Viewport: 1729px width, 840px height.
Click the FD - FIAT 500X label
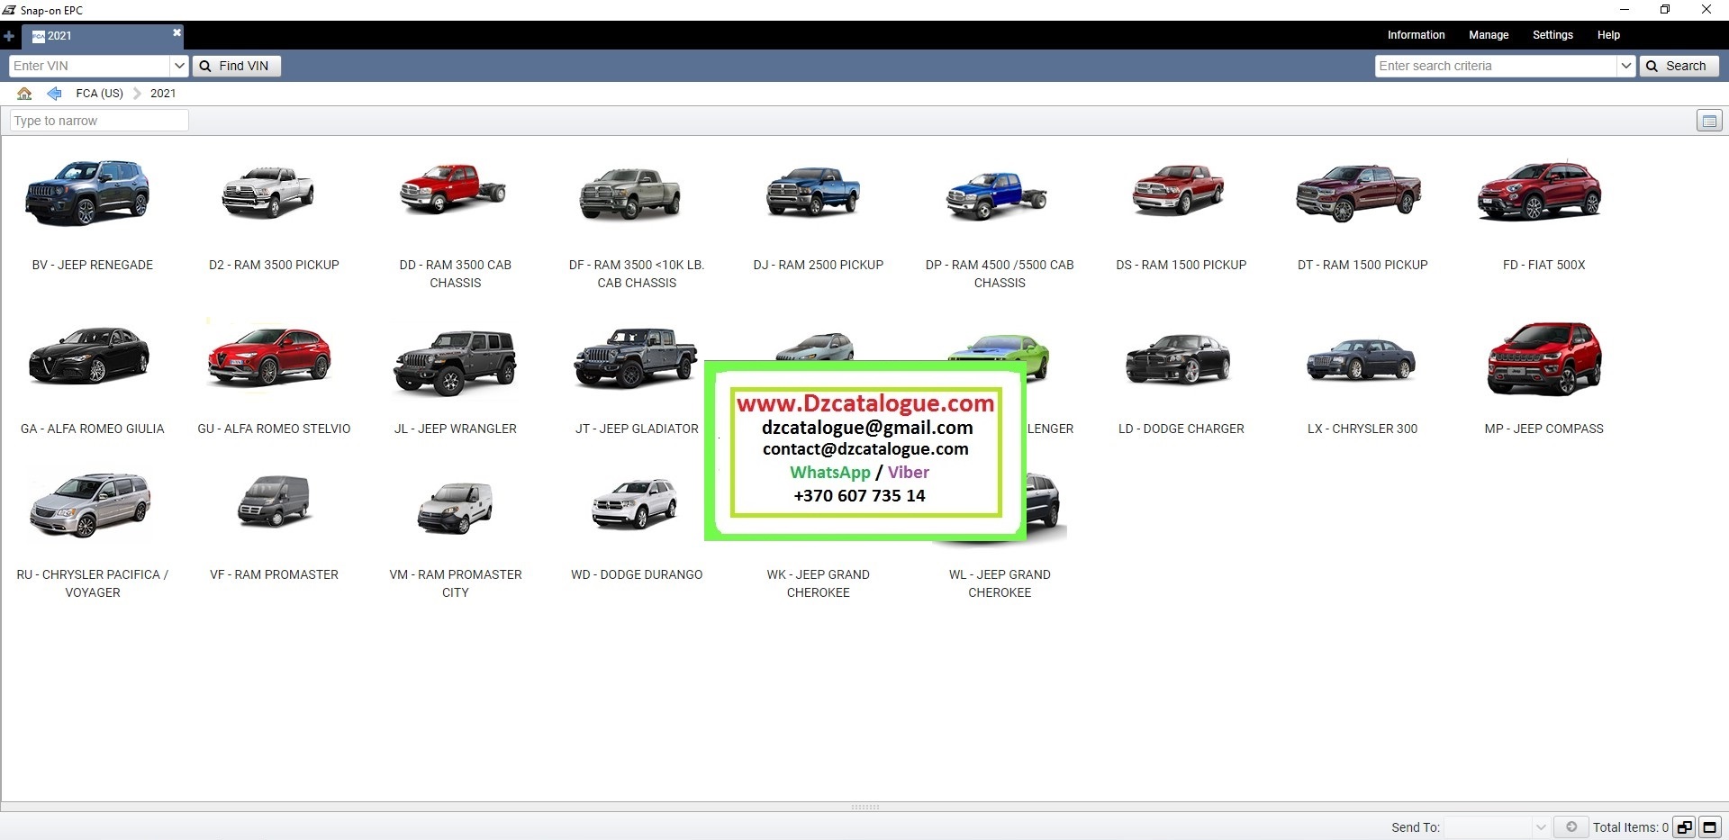(x=1543, y=265)
